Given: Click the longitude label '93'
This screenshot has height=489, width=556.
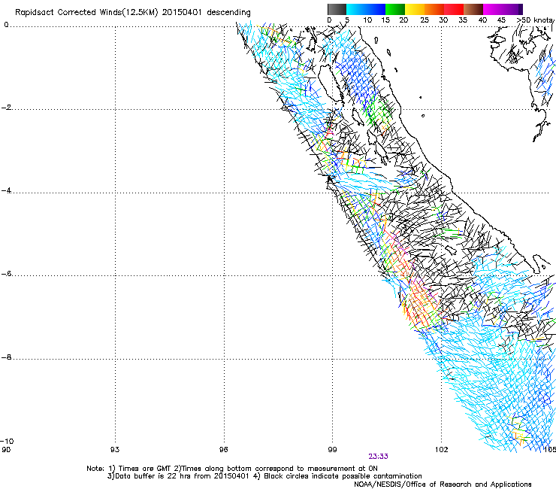Looking at the screenshot, I should [x=114, y=450].
